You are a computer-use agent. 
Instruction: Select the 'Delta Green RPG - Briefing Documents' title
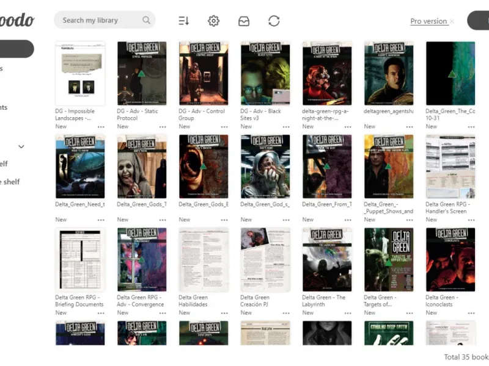coord(79,301)
